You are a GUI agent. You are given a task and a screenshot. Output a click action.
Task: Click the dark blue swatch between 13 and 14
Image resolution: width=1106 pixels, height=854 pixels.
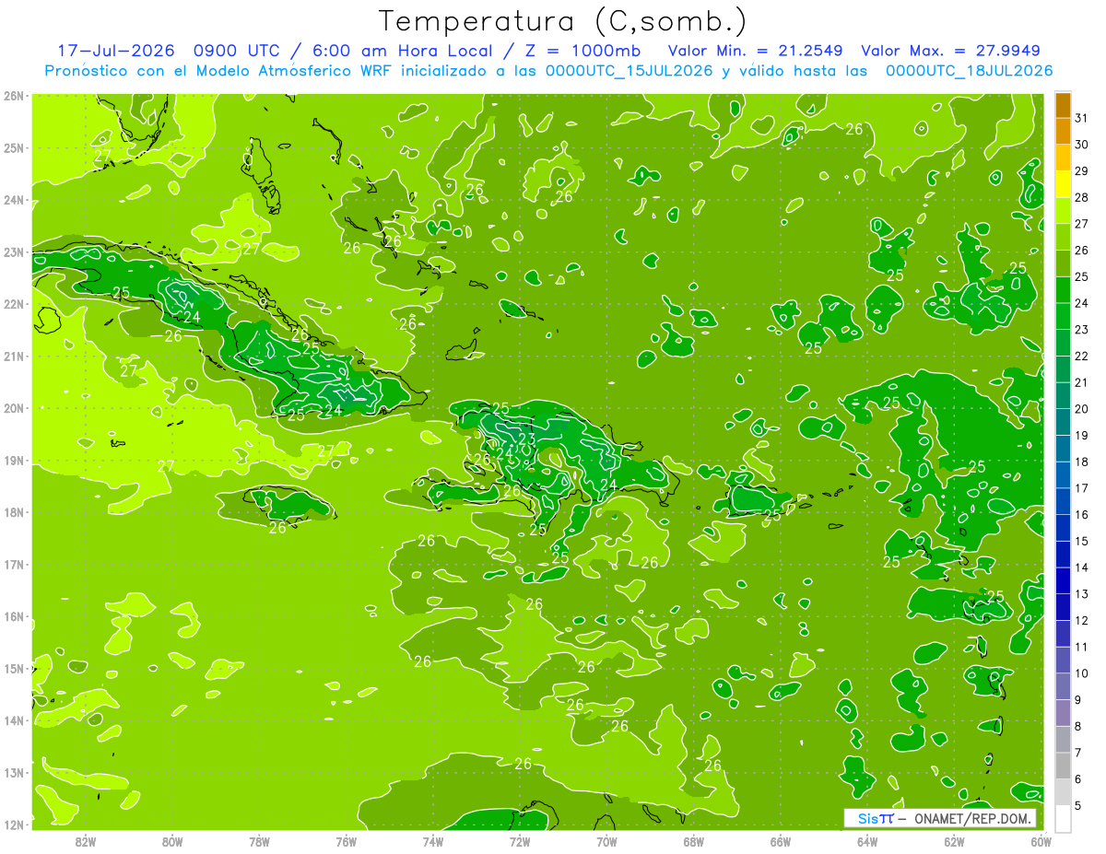click(1063, 580)
